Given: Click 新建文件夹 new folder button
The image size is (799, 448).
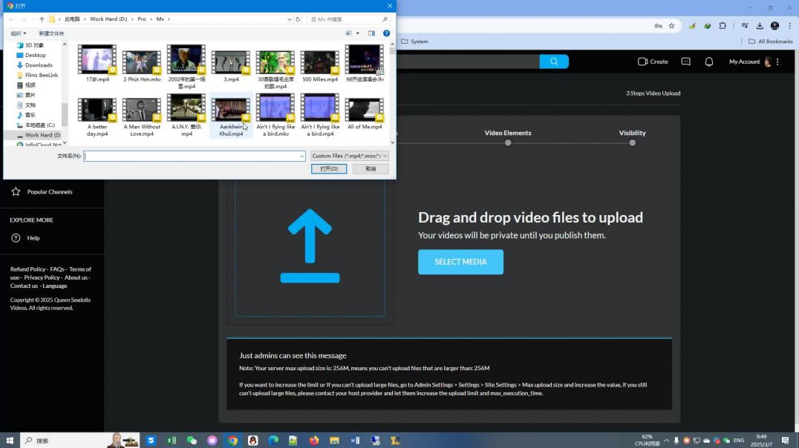Looking at the screenshot, I should coord(51,33).
